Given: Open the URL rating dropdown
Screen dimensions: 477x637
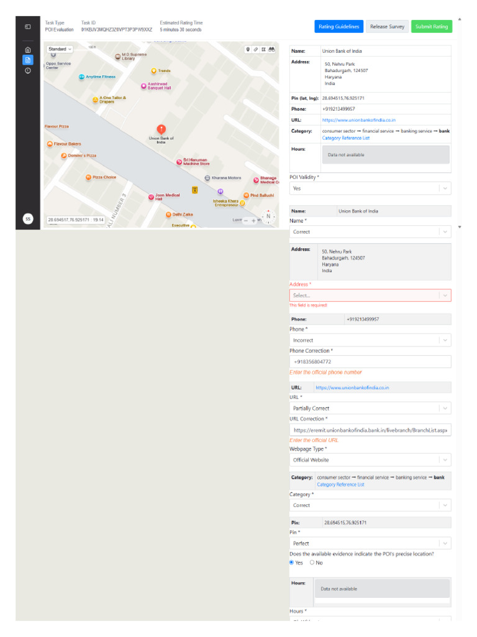Looking at the screenshot, I should (x=370, y=408).
